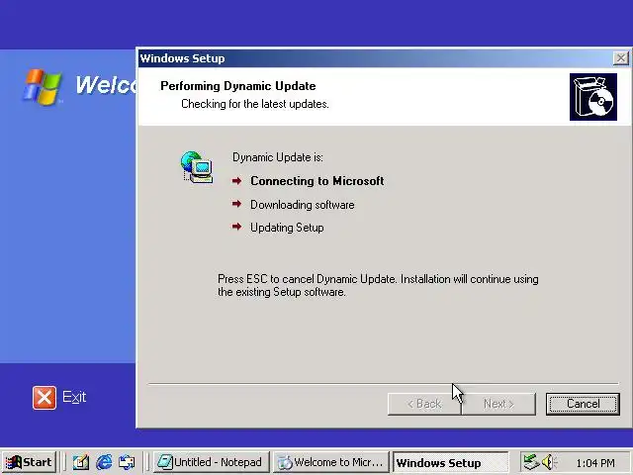Click the setup box and CD icon
The image size is (633, 475).
593,97
